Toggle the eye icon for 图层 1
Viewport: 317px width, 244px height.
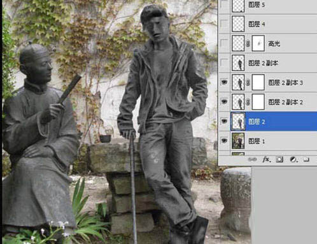[224, 141]
